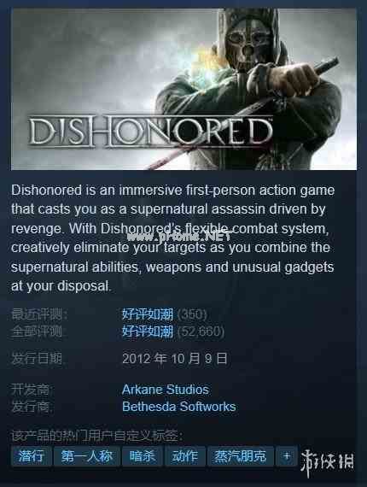
Task: Open recent reviews 好评如潮 (350) link
Action: 165,314
